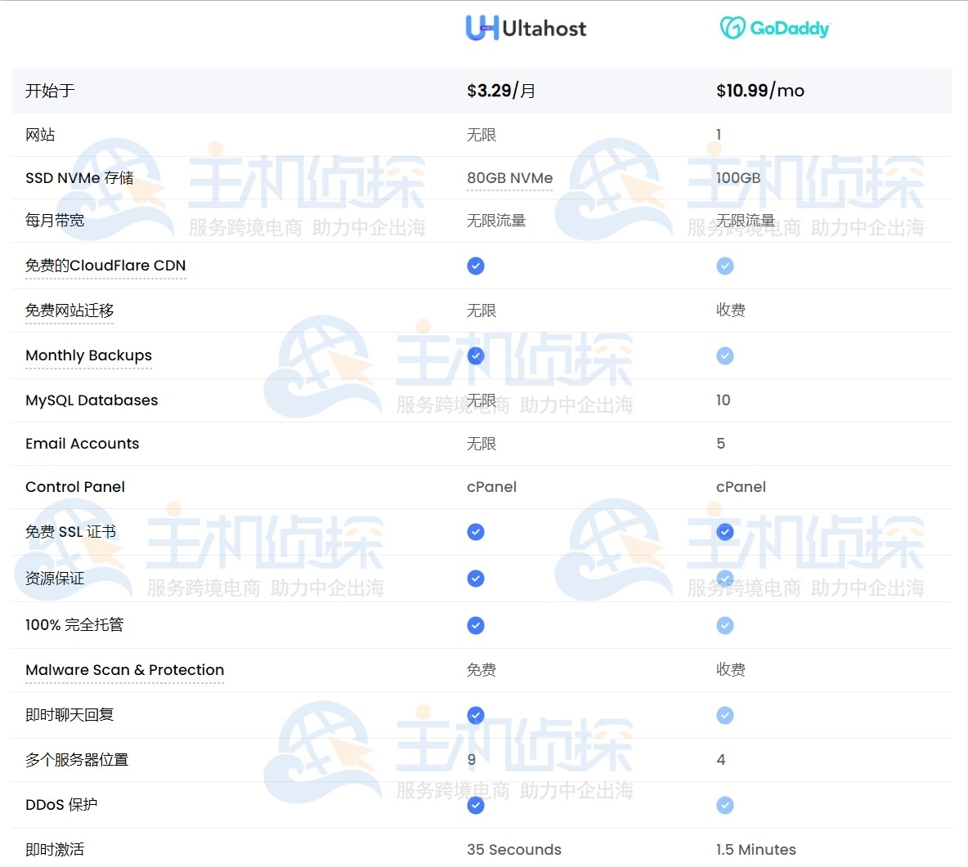Image resolution: width=968 pixels, height=867 pixels.
Task: Click Ultahost checkmark in Monthly Backups row
Action: pos(475,356)
